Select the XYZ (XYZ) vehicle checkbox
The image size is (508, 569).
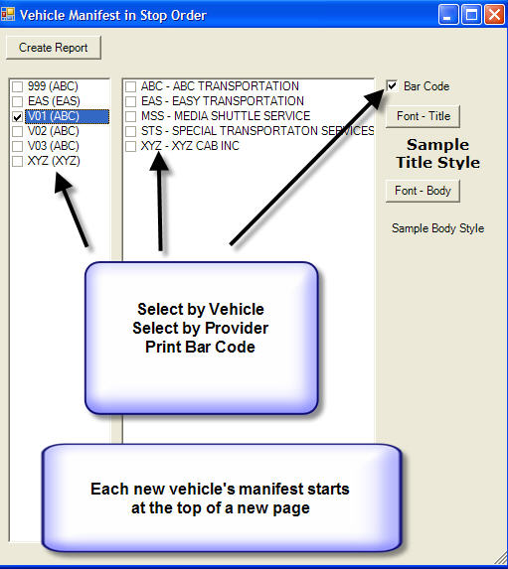click(18, 161)
